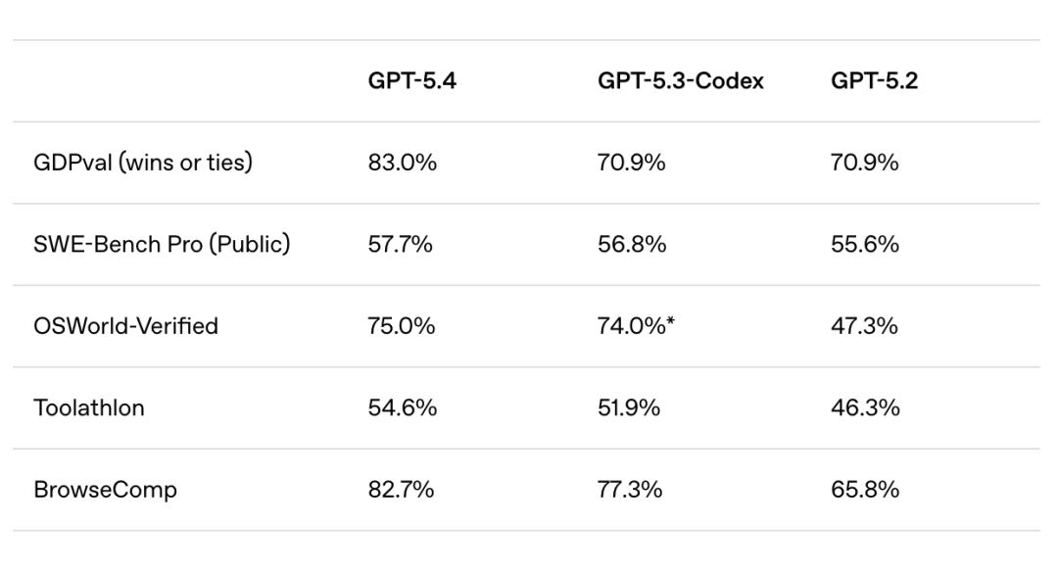This screenshot has width=1058, height=574.
Task: Click the 47.3% OSWorld-Verified score
Action: coord(864,325)
